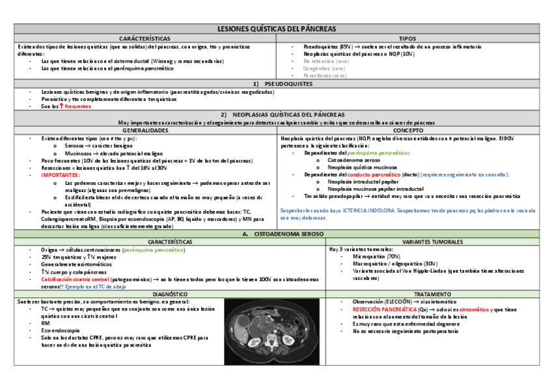Viewport: 552px width, 390px height.
Task: Click red text "conducto pancreático"
Action: 374,174
